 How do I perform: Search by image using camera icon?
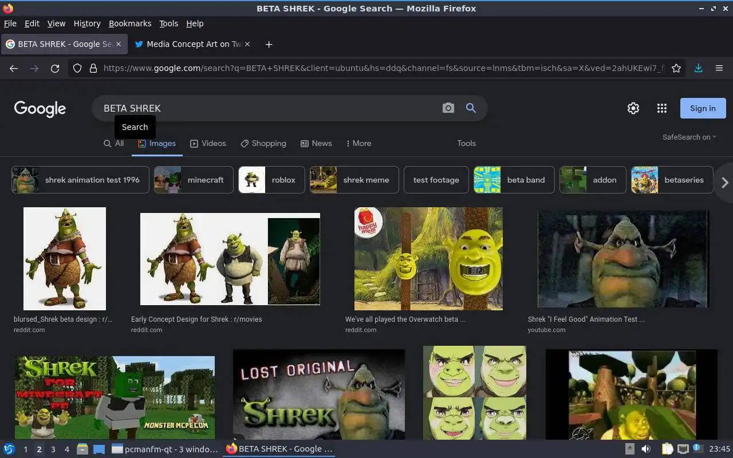coord(448,108)
